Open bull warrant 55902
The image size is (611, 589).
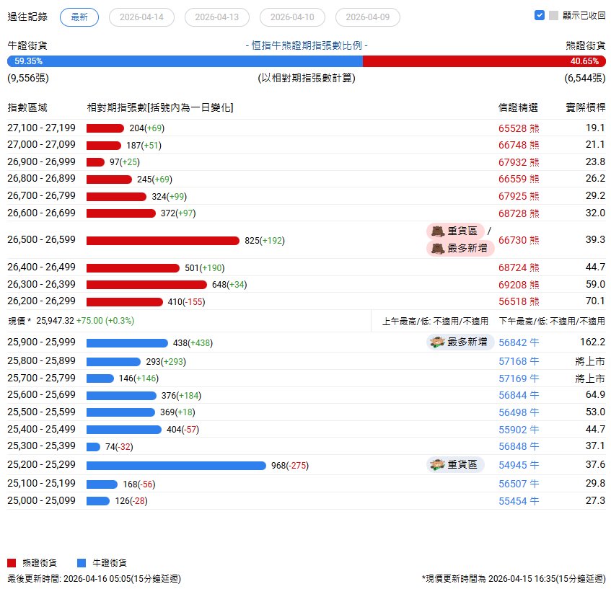pos(519,429)
